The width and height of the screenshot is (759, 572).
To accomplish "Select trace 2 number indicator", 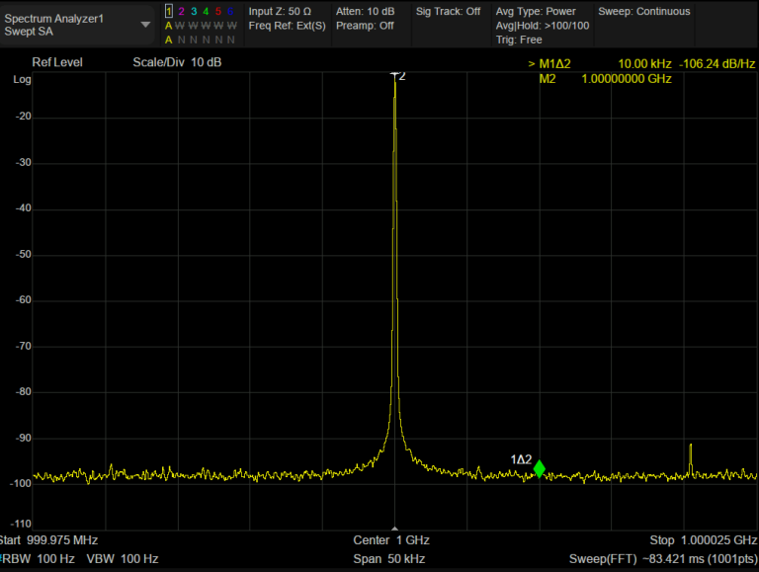I will 181,12.
